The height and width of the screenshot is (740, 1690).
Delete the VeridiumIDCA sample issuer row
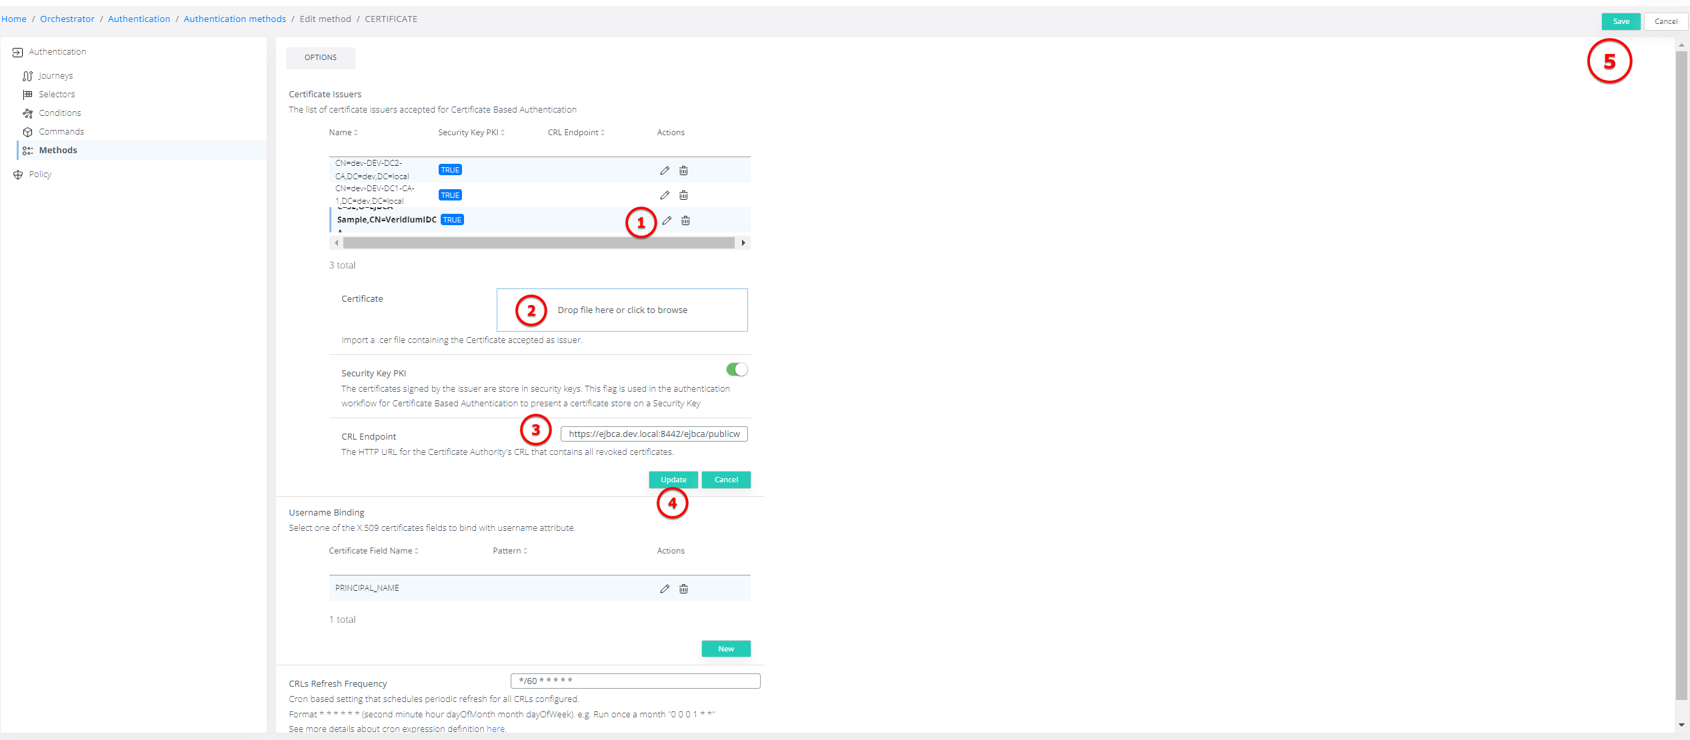pos(685,220)
